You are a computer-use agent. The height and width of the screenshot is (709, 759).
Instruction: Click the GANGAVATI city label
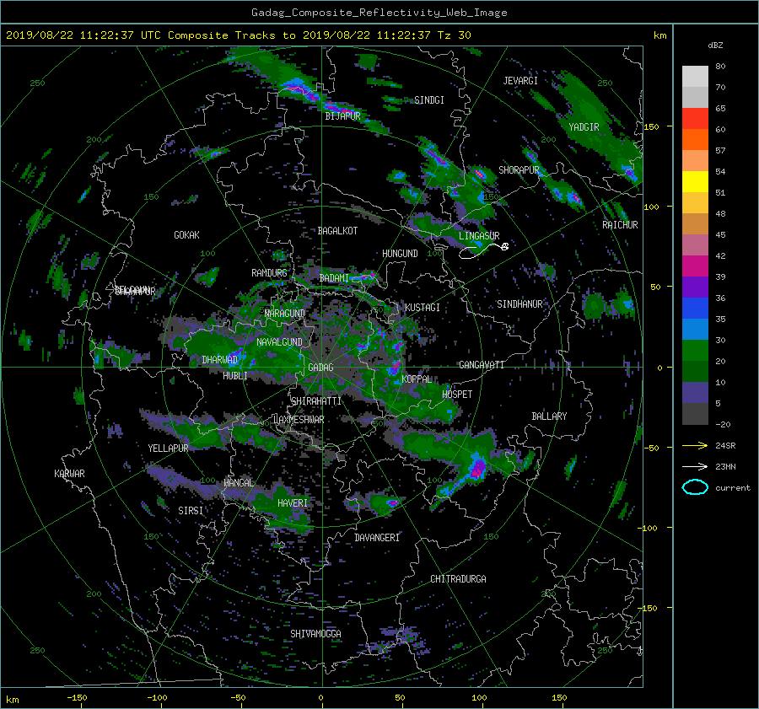click(482, 364)
